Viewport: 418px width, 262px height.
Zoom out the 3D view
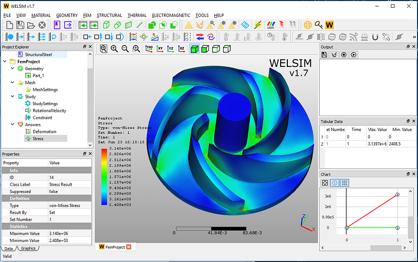point(125,49)
